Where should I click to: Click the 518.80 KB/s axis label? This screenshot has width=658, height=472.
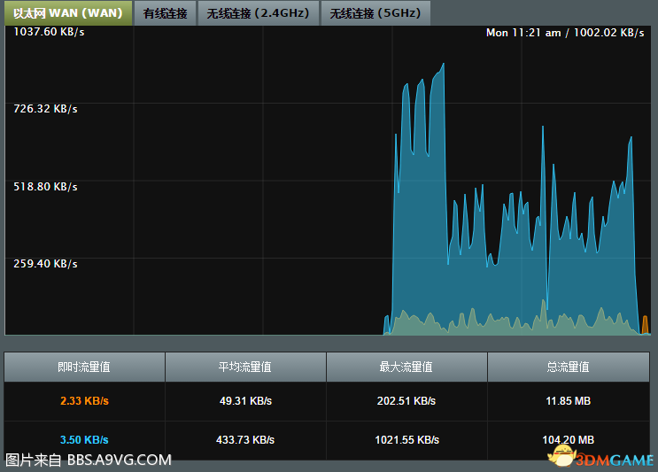point(45,187)
